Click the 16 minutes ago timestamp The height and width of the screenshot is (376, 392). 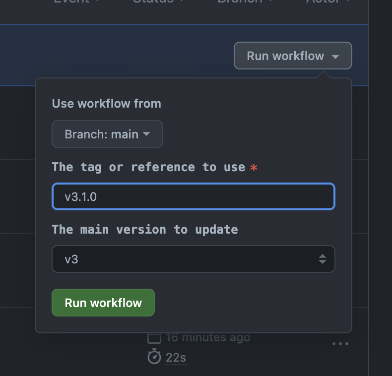point(208,337)
